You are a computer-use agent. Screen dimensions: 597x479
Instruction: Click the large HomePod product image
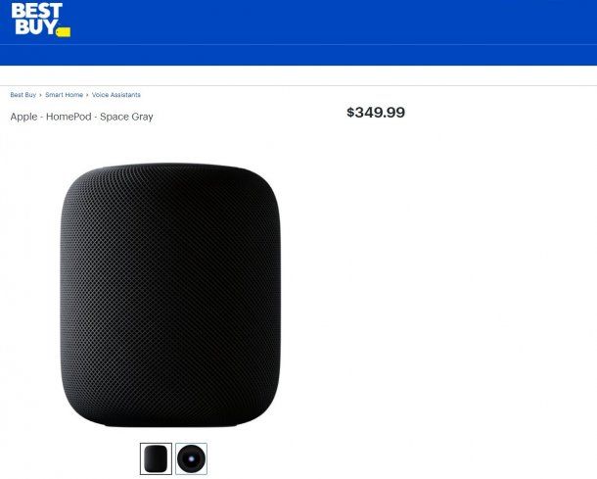(170, 295)
